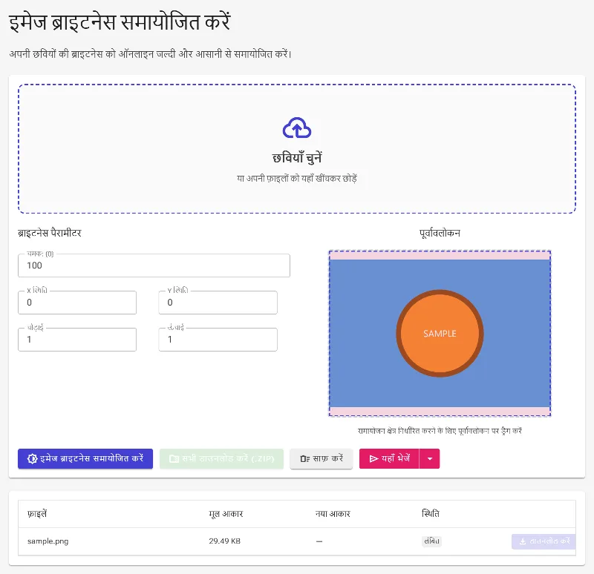The image size is (594, 574).
Task: Click the X स्थिति input field
Action: pyautogui.click(x=77, y=303)
